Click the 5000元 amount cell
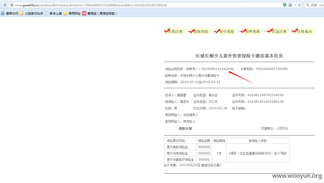 [x=204, y=160]
